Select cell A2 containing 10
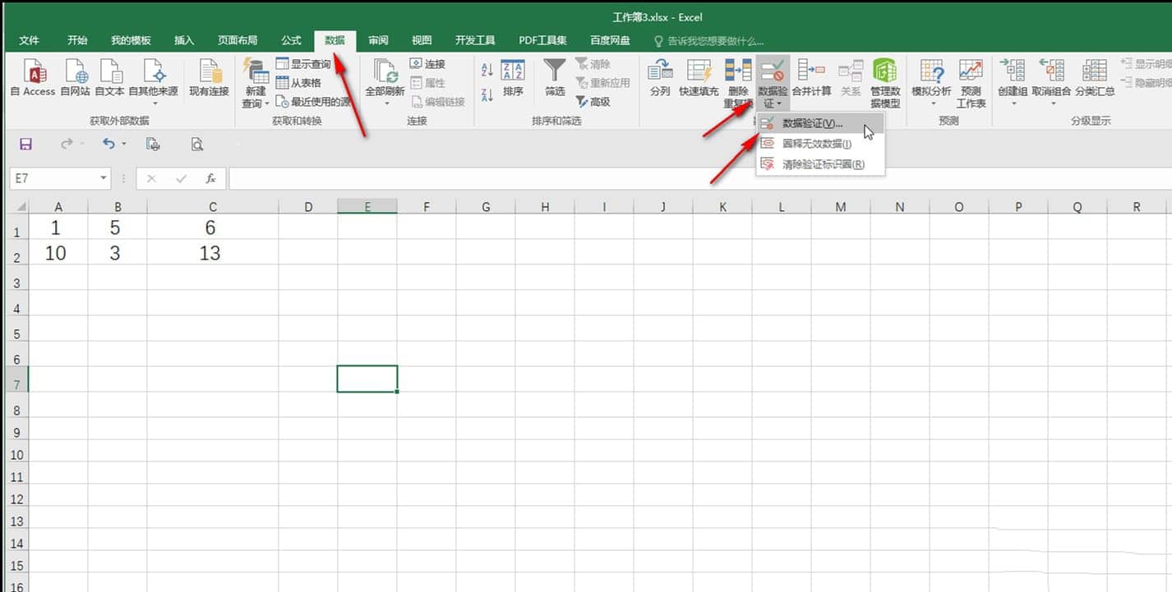The width and height of the screenshot is (1172, 592). pyautogui.click(x=58, y=253)
